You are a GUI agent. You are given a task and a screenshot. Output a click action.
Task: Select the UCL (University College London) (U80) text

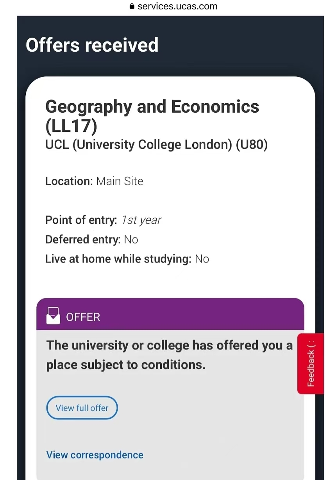point(156,145)
